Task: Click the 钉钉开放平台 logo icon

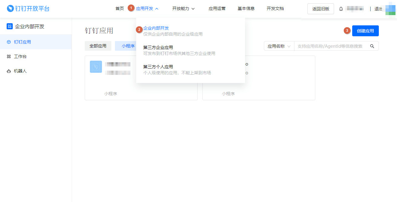Action: (x=9, y=8)
